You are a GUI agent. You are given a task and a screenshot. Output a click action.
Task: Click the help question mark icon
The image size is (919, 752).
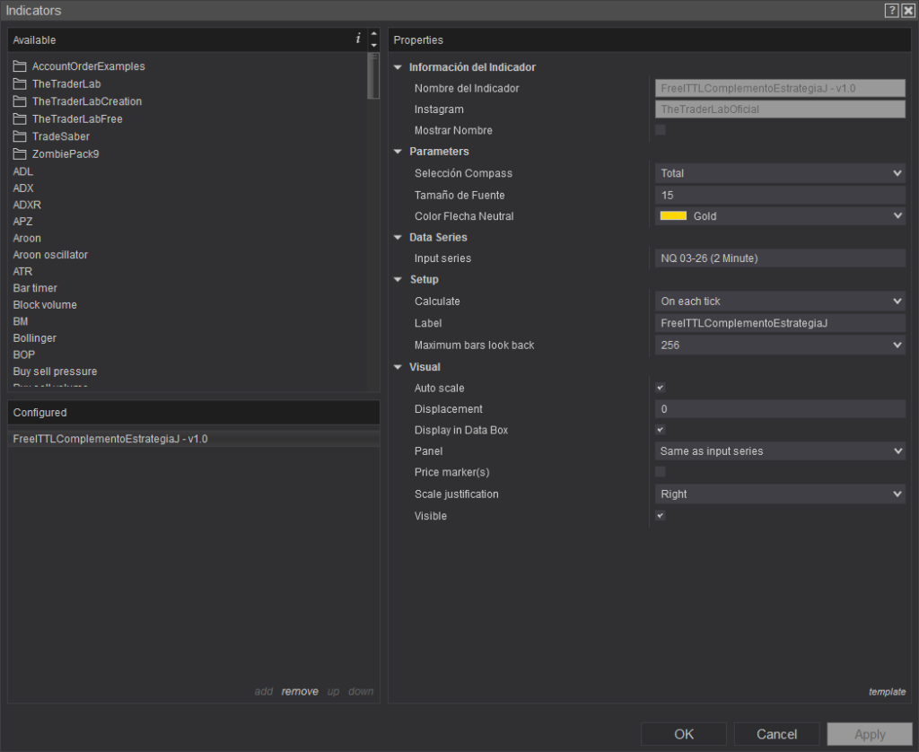(891, 11)
